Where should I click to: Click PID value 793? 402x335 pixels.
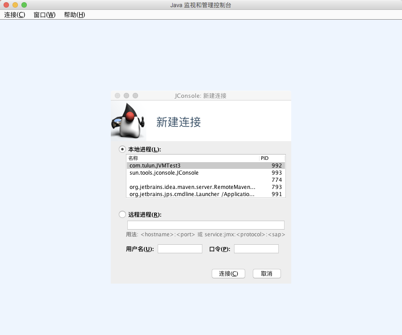[276, 187]
